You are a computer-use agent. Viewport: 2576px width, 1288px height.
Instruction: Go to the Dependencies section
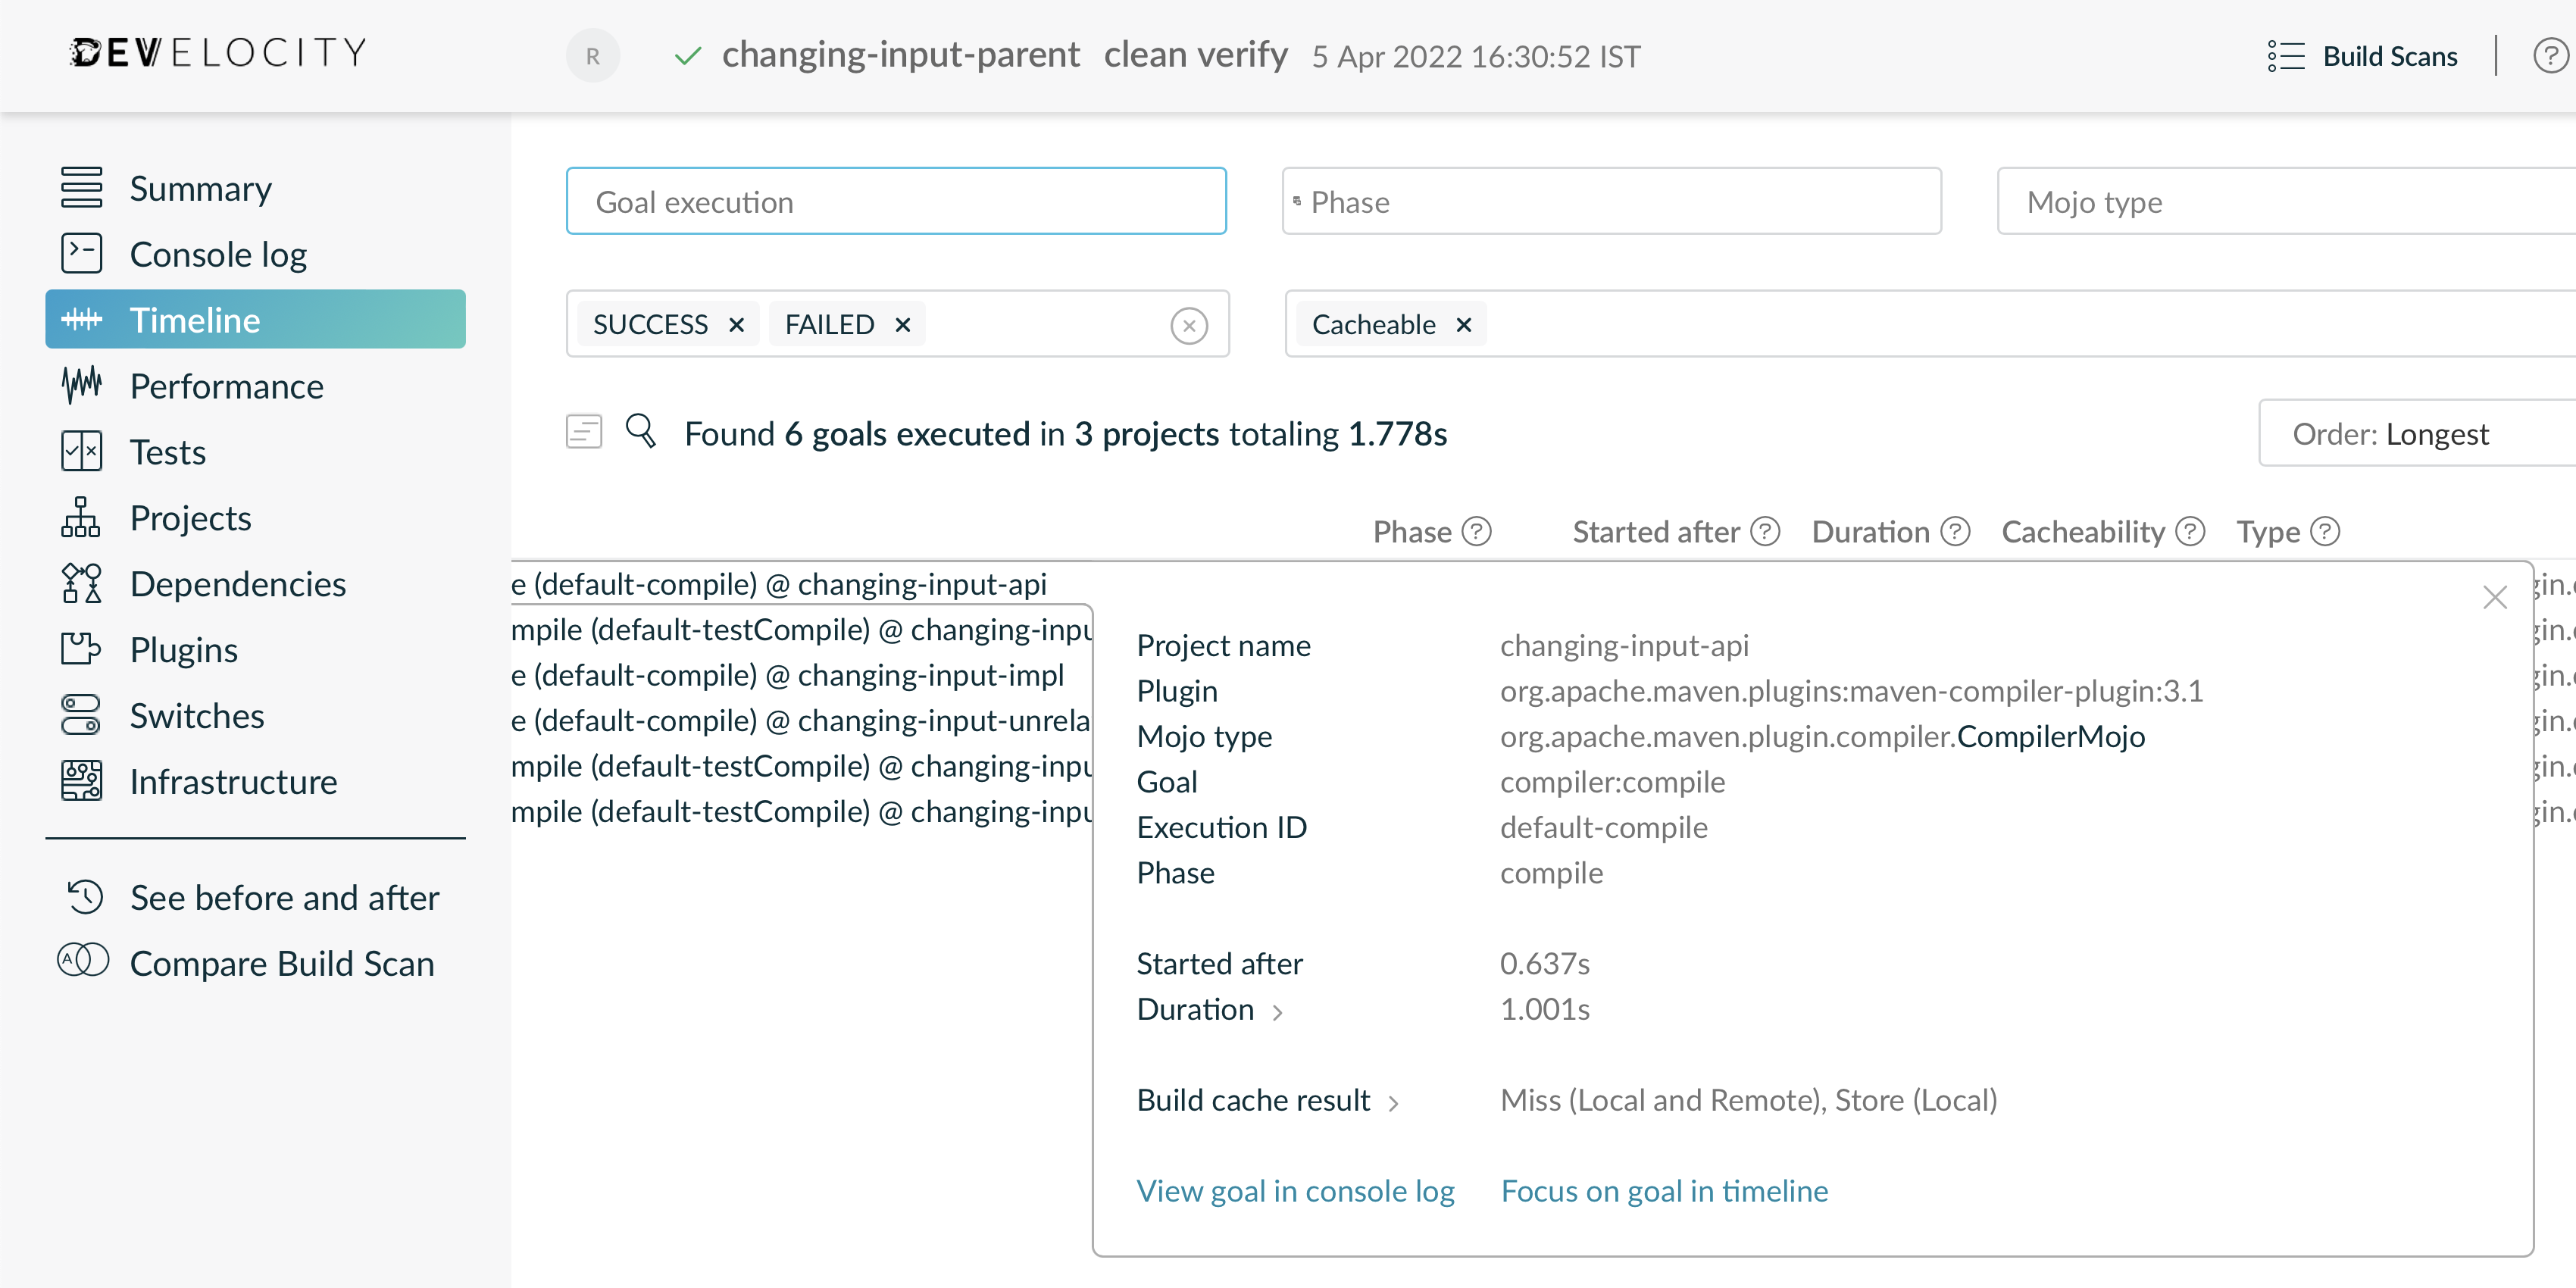tap(237, 584)
